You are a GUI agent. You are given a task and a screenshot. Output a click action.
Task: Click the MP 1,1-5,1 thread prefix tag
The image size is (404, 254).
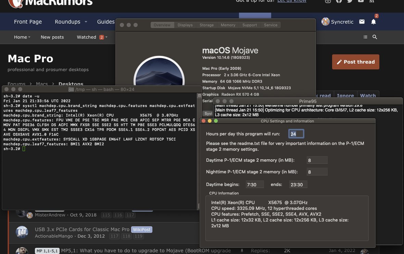[x=47, y=251]
